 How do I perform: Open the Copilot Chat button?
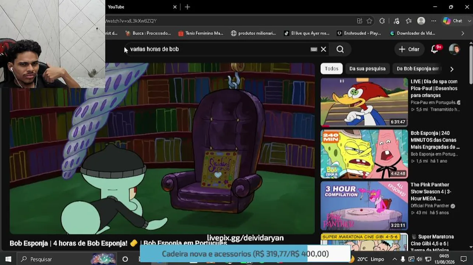[452, 21]
